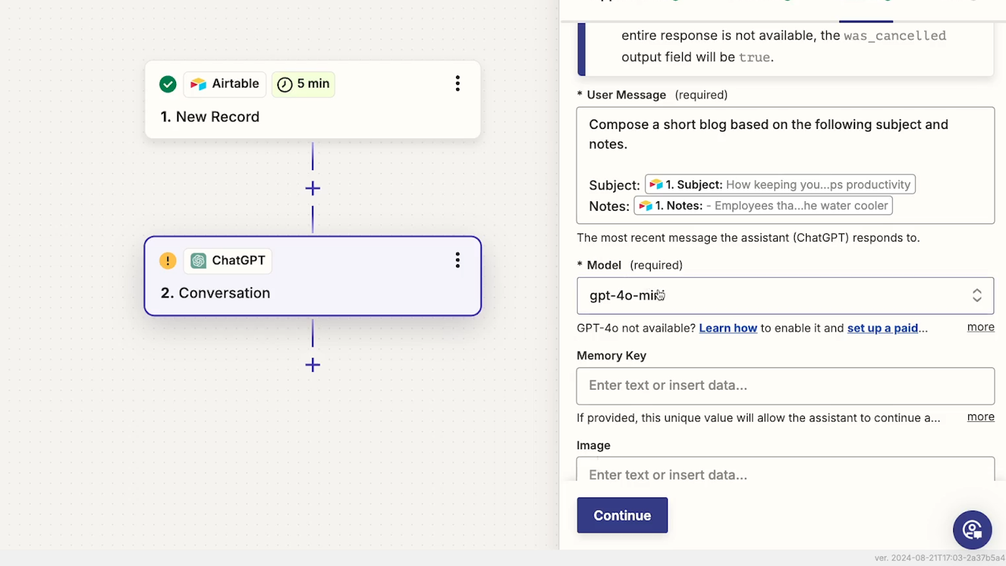The height and width of the screenshot is (566, 1006).
Task: Click the 'The most recent message the assistant' help text
Action: [x=748, y=238]
